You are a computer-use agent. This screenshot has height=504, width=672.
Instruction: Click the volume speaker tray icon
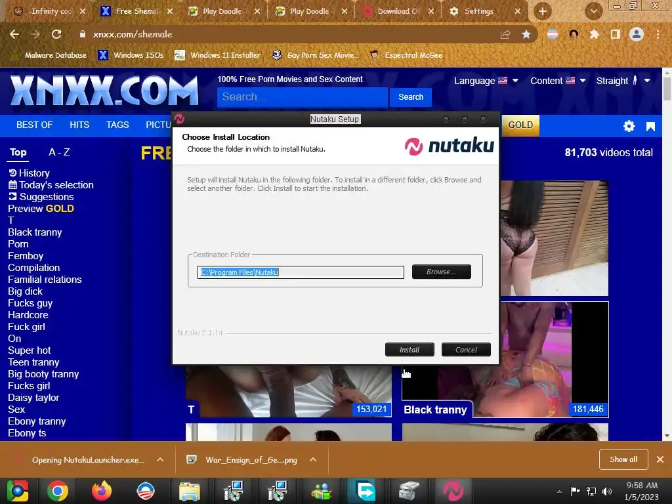[607, 492]
